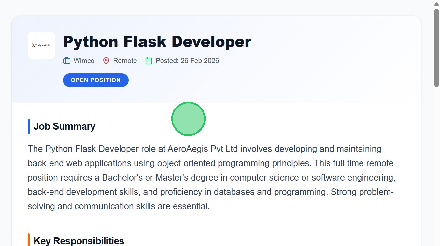Click the red location pin icon
Viewport: 440px width, 246px height.
[106, 61]
